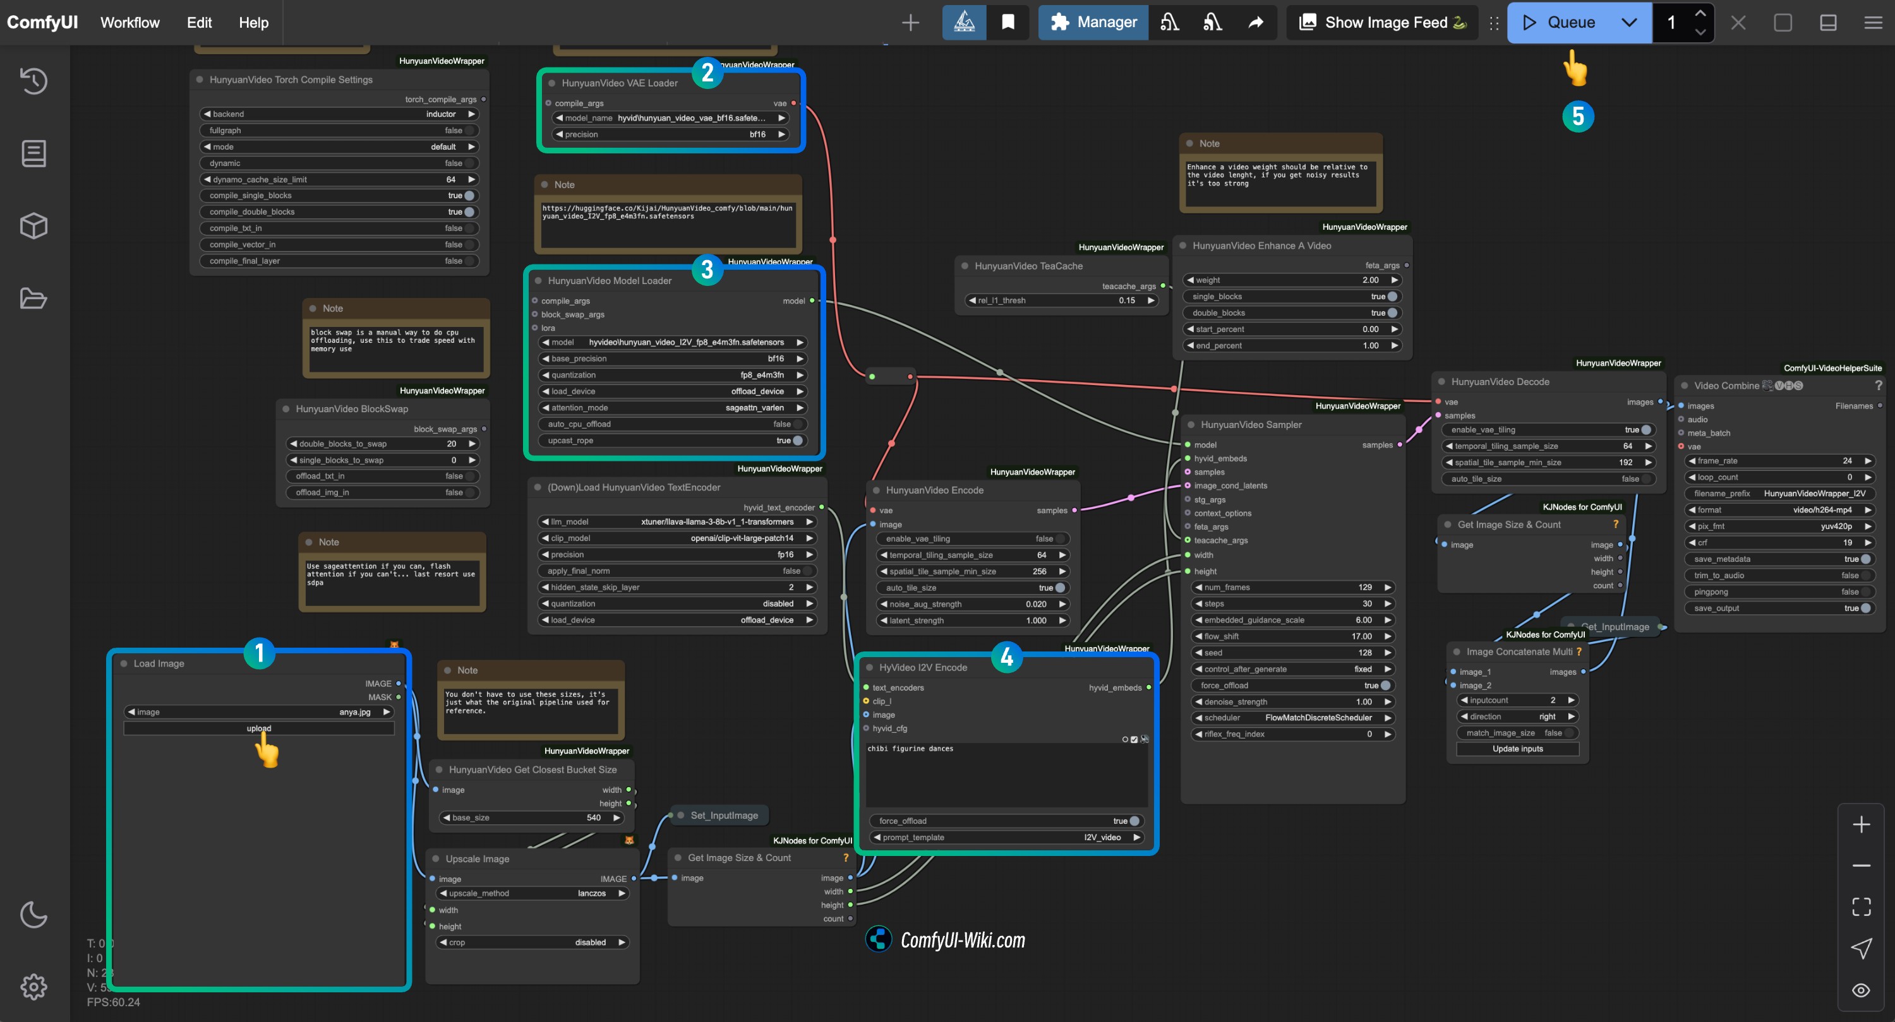
Task: Open Image Concatenate Multi help question mark
Action: click(x=1579, y=651)
